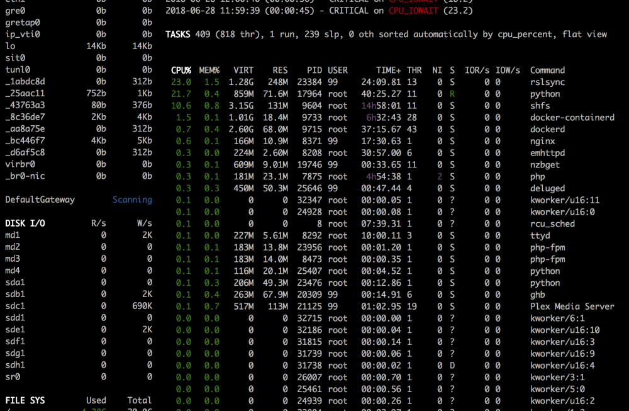The image size is (629, 411).
Task: Select the Plex Media Server process
Action: tap(572, 307)
